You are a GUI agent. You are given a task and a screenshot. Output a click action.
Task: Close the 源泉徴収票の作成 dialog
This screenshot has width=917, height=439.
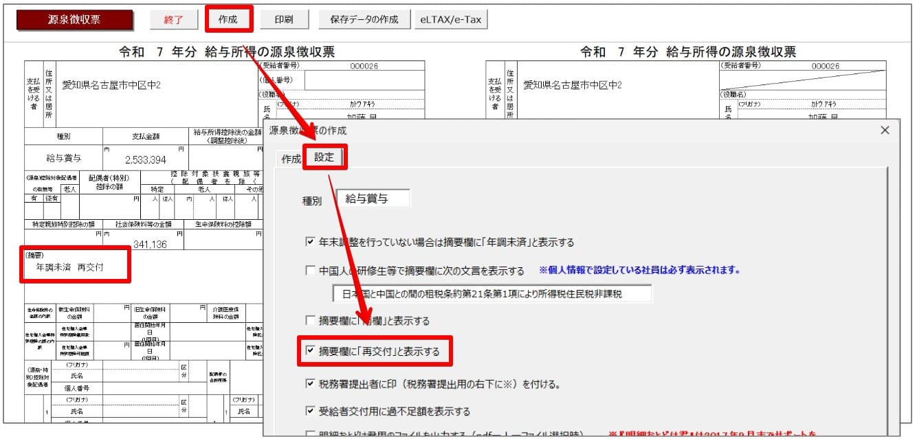(885, 130)
